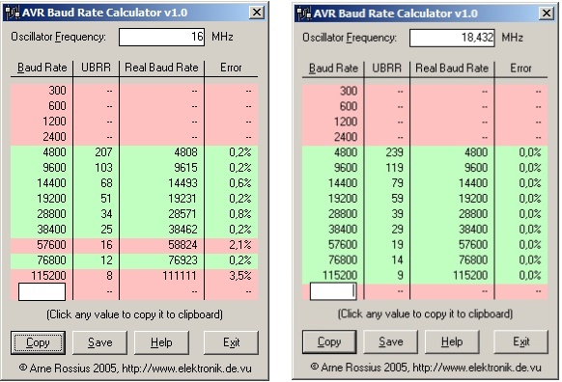Click the Oscillator Frequency label, left window

58,37
